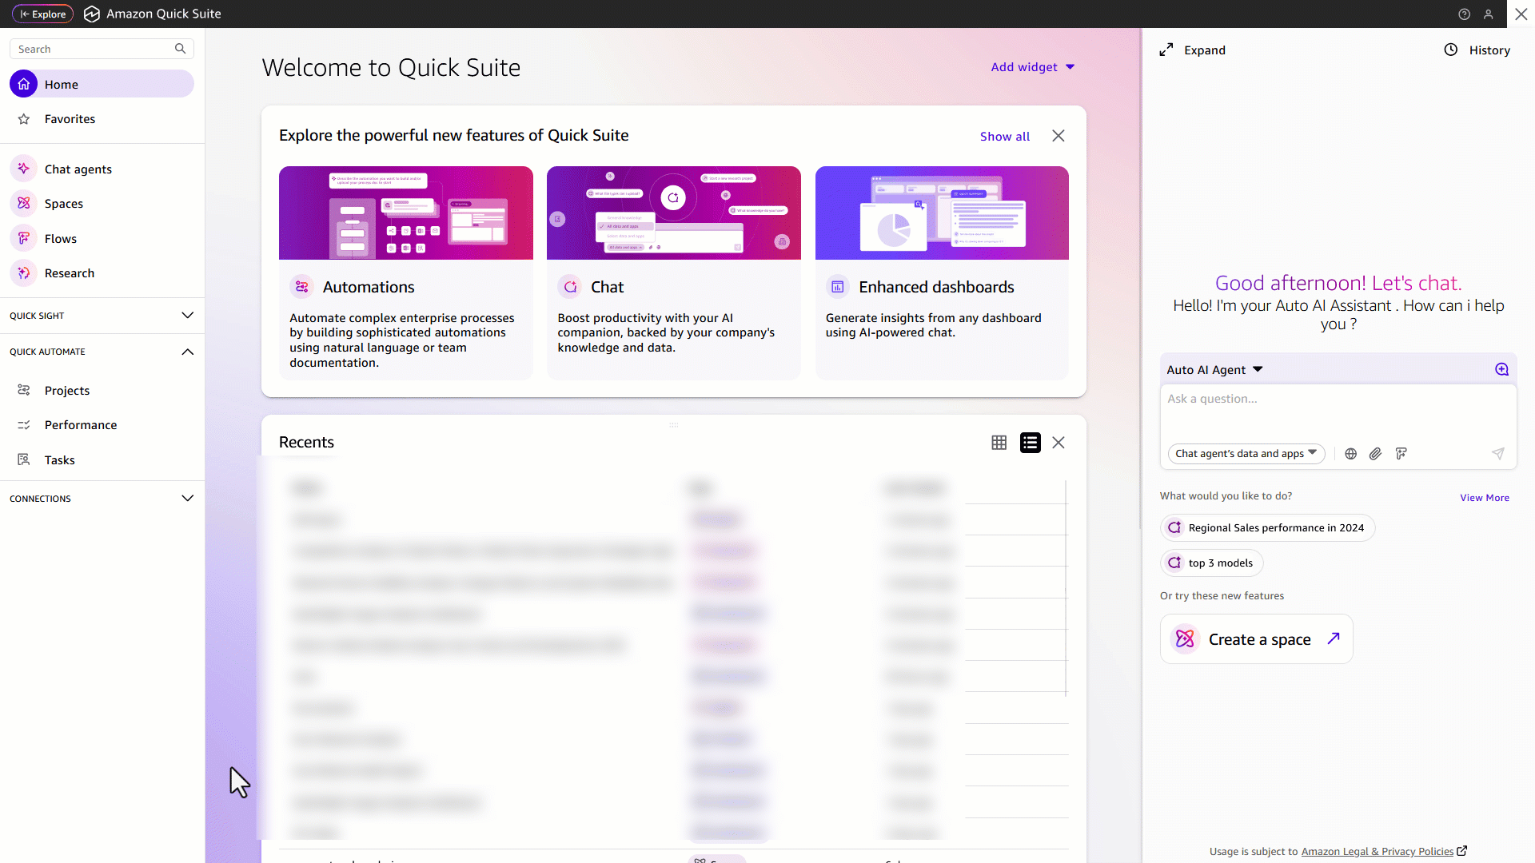Open Flows in the sidebar

point(61,238)
